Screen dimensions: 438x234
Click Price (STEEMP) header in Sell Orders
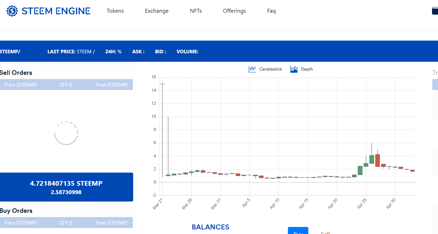point(21,85)
